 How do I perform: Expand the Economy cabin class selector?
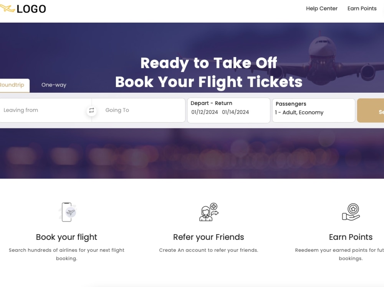pos(313,112)
